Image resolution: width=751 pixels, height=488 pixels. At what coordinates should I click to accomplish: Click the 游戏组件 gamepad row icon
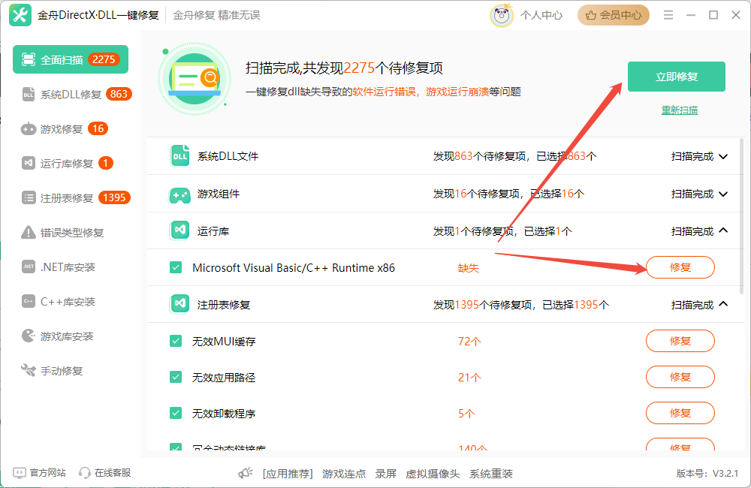179,194
